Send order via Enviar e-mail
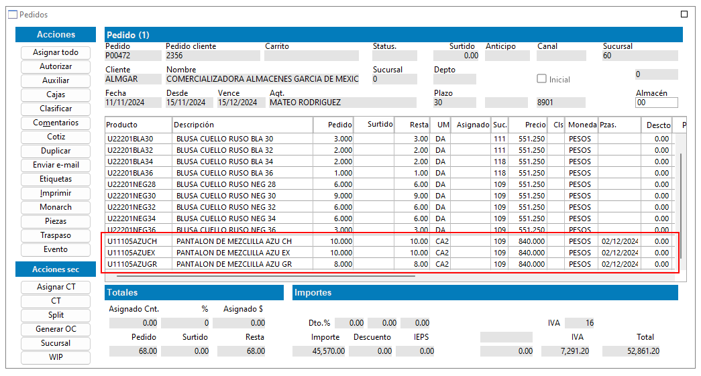This screenshot has width=701, height=376. tap(56, 166)
